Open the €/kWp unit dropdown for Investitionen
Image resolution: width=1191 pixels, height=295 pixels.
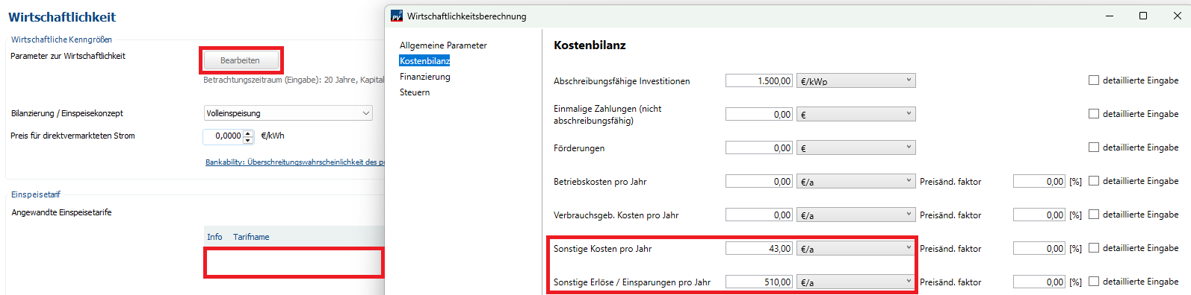click(x=856, y=80)
